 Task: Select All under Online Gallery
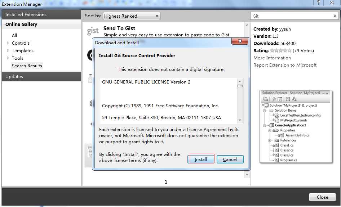(14, 35)
